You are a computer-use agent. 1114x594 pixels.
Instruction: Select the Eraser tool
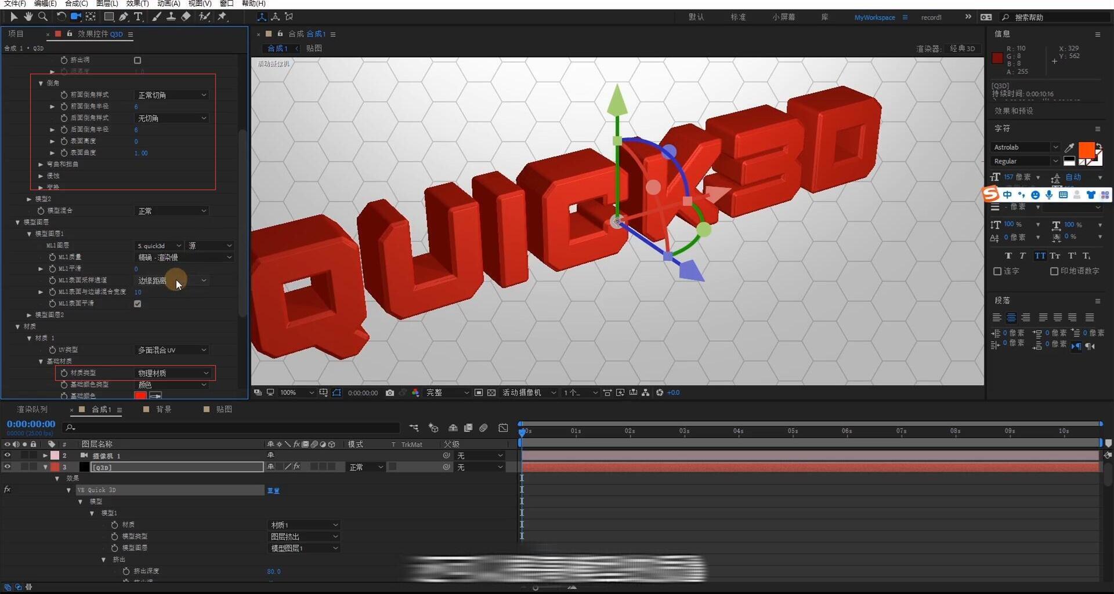(186, 17)
